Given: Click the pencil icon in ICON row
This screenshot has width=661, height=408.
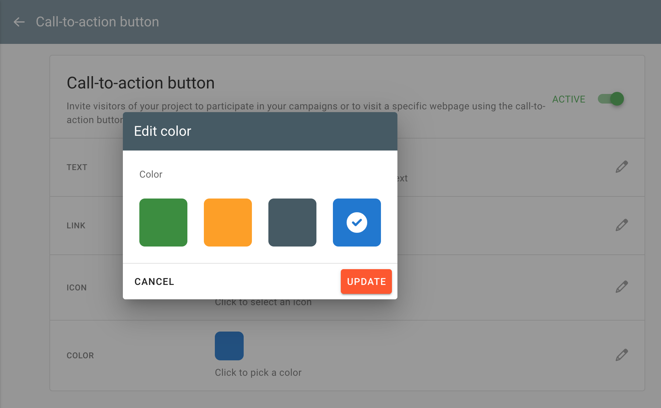Looking at the screenshot, I should pyautogui.click(x=622, y=287).
